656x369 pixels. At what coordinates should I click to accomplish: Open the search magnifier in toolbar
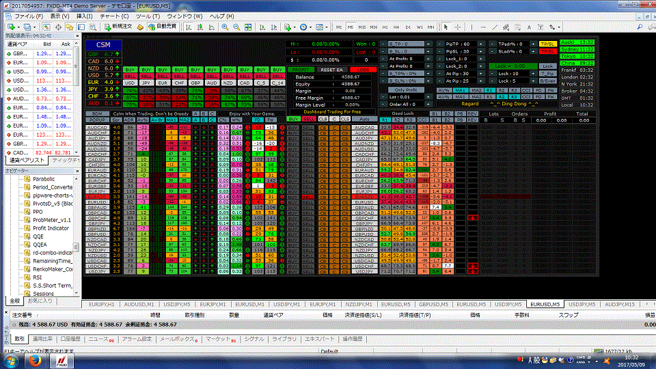pos(640,27)
